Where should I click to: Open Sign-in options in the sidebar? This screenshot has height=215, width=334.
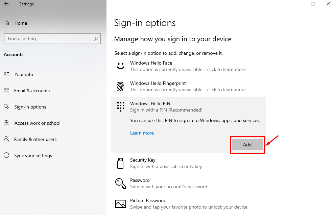coord(30,107)
